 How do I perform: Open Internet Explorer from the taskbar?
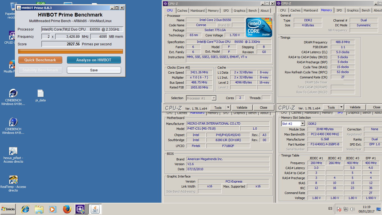pyautogui.click(x=26, y=209)
